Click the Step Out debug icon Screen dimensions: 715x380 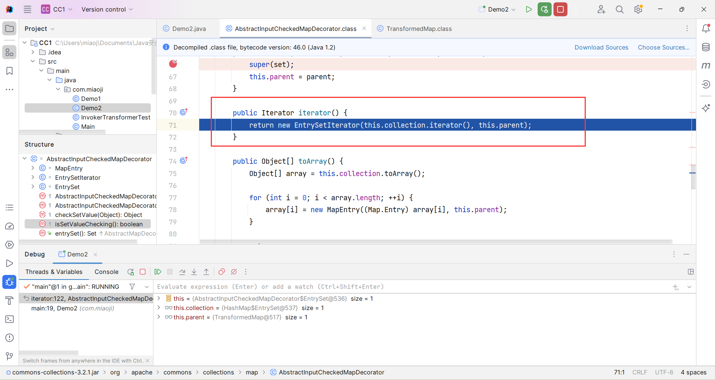pos(206,272)
